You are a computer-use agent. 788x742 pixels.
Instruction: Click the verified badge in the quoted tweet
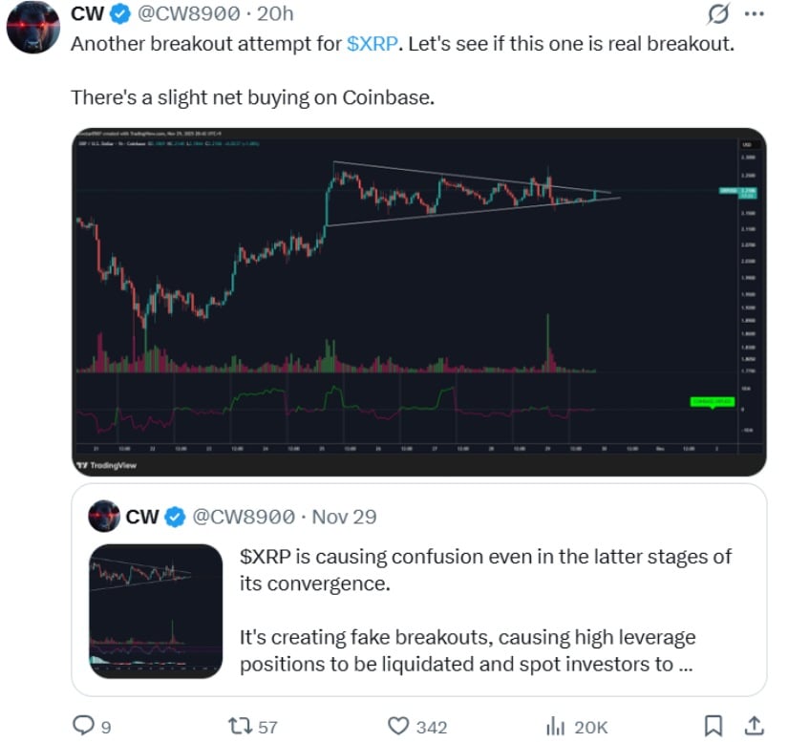point(175,518)
